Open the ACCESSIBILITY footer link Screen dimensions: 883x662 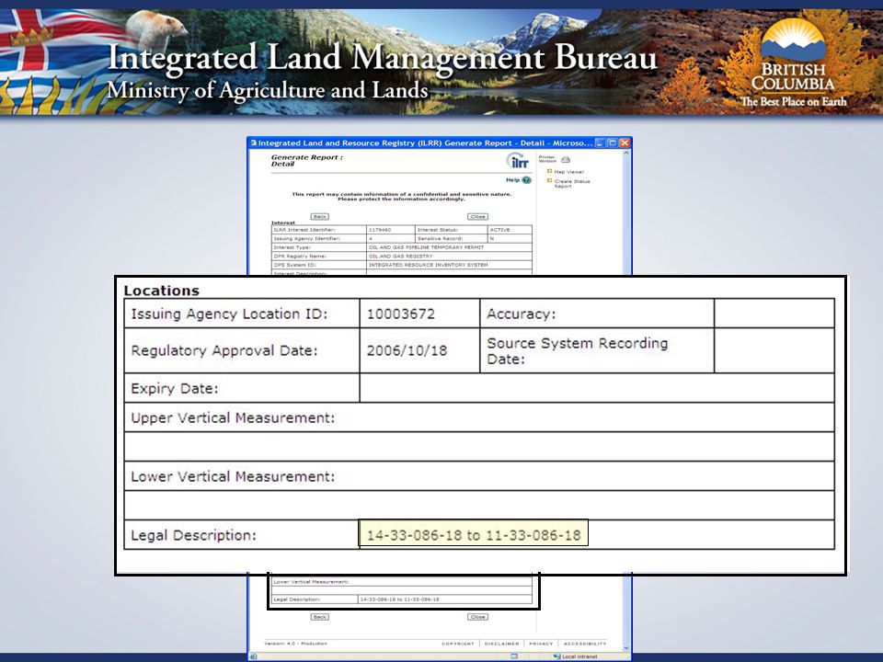(x=585, y=644)
